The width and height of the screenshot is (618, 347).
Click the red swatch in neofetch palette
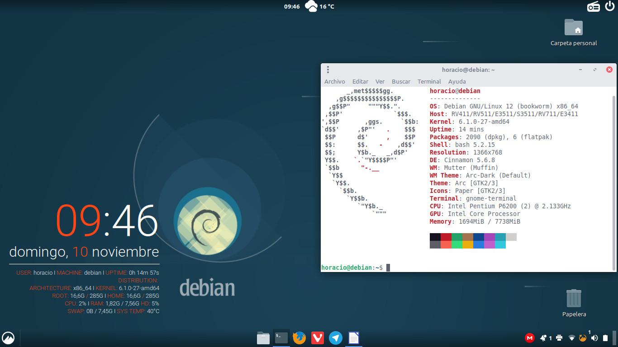446,237
